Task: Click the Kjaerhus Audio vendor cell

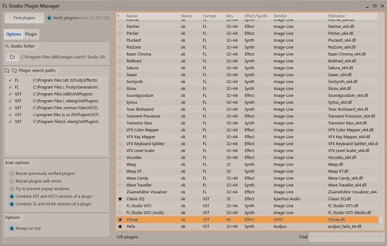Action: 287,199
